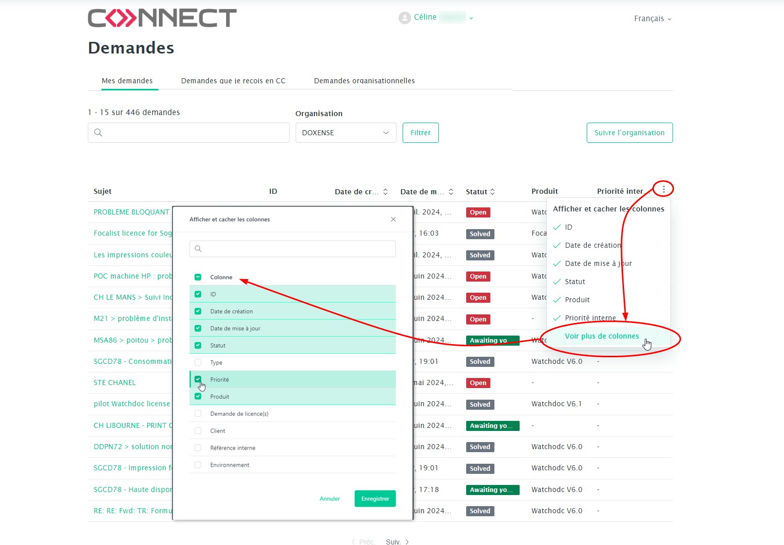784x545 pixels.
Task: Sort by the Date de mise à jour arrows
Action: point(451,192)
